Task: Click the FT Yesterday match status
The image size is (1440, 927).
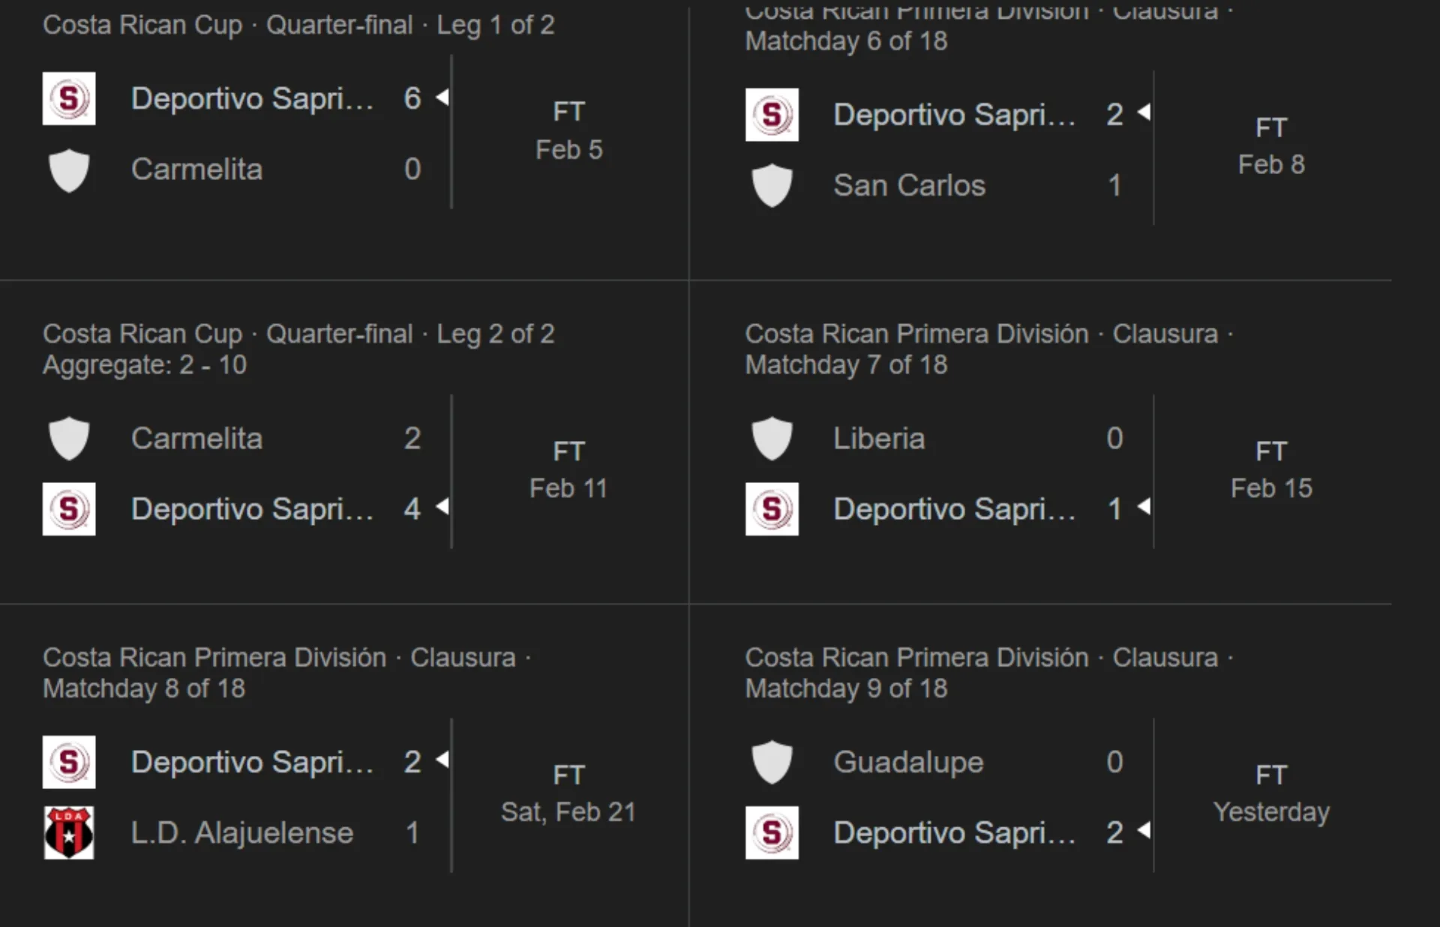Action: 1270,793
